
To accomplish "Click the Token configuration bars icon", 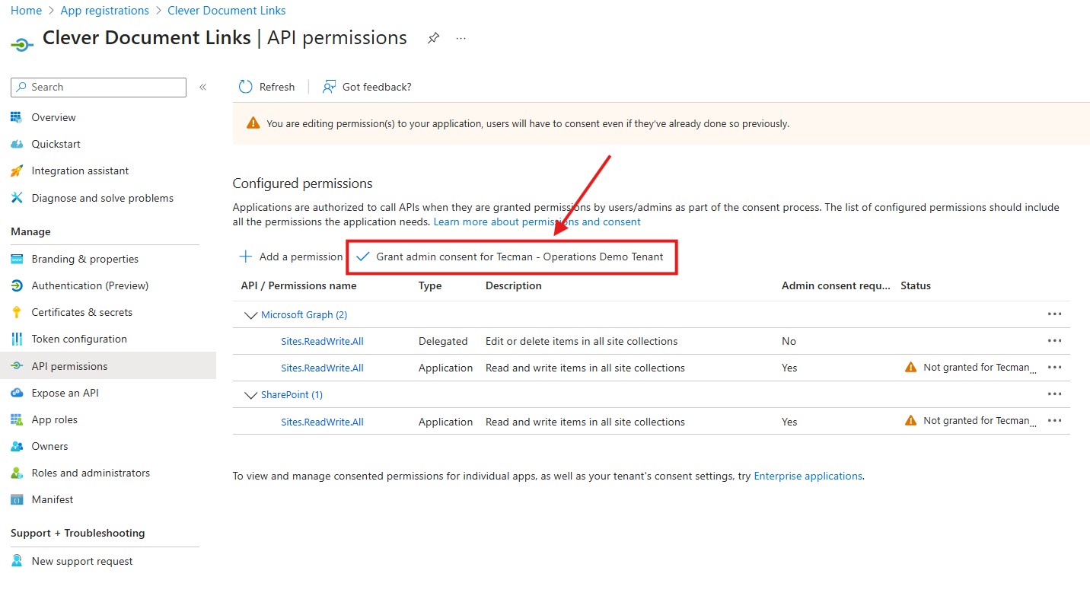I will point(17,339).
